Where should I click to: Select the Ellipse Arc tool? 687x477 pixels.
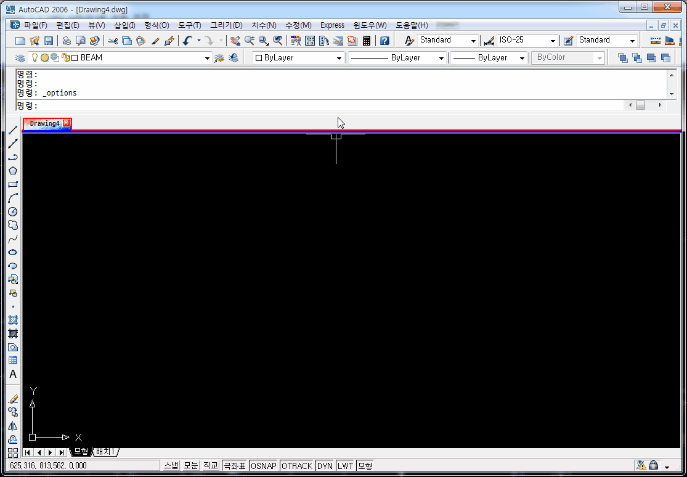[13, 266]
